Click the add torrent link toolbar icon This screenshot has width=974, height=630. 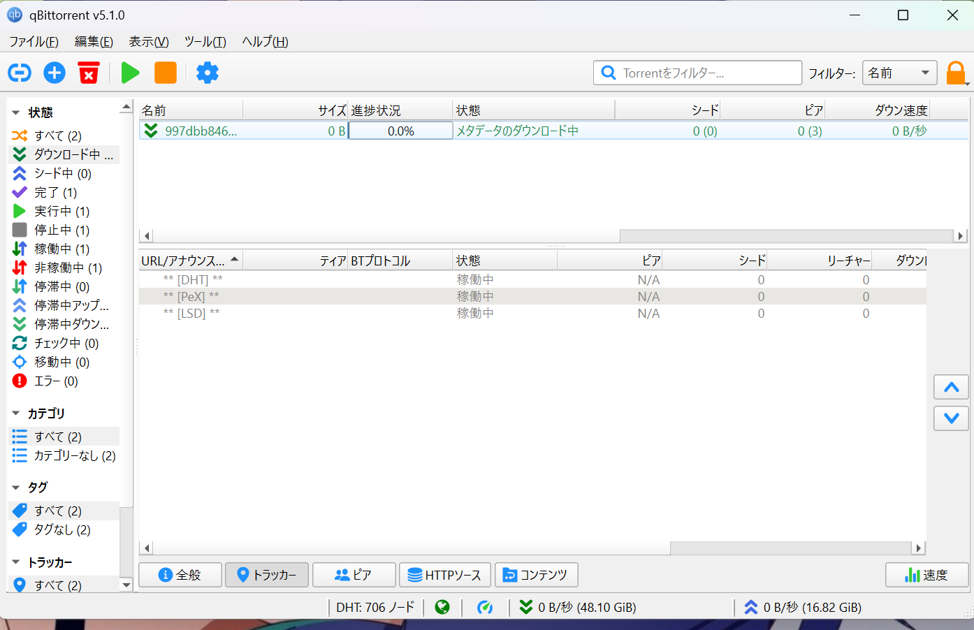pyautogui.click(x=20, y=73)
